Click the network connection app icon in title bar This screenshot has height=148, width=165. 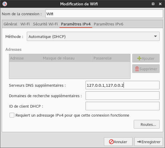coord(5,4)
